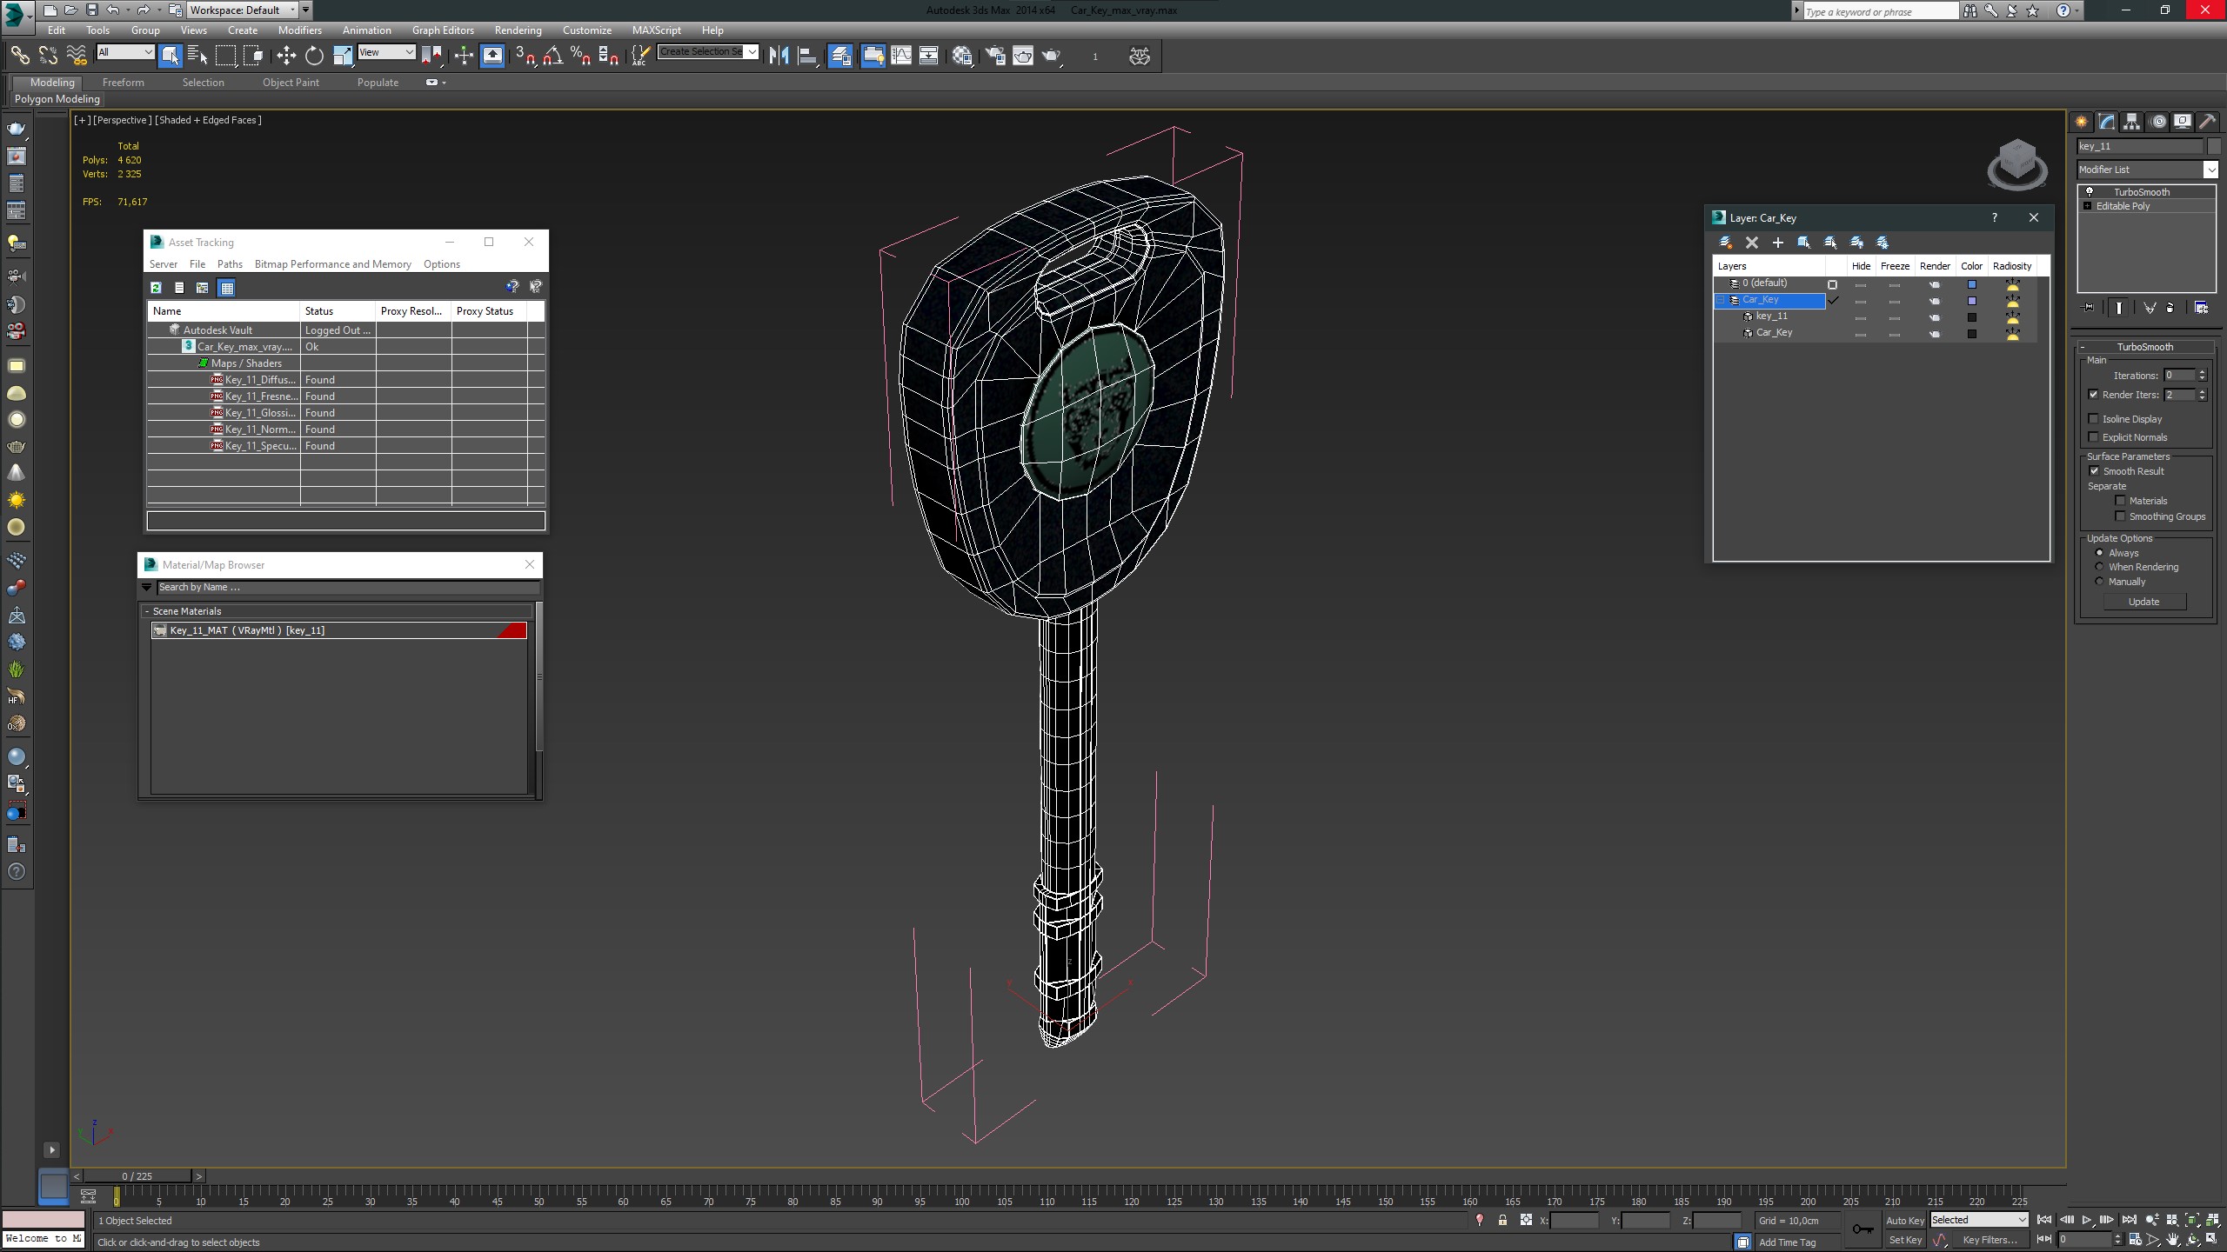
Task: Switch to Object Paint ribbon tab
Action: [x=291, y=82]
